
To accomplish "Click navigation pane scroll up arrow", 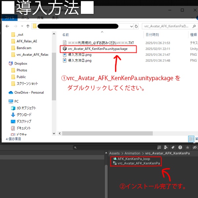I will tap(54, 34).
